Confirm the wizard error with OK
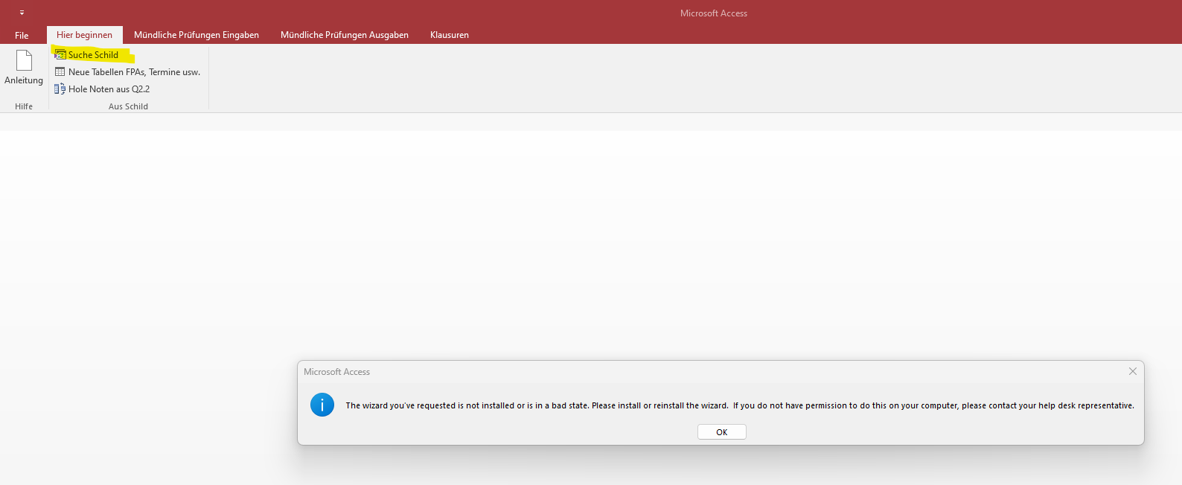1182x485 pixels. 722,432
